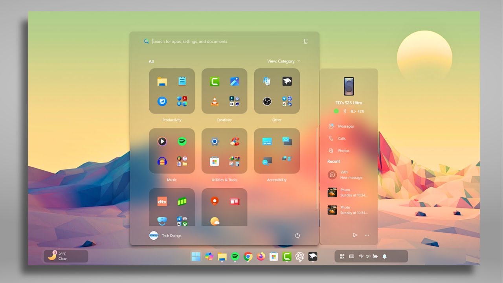Click the volume speaker tray icon
The height and width of the screenshot is (283, 503).
point(368,256)
